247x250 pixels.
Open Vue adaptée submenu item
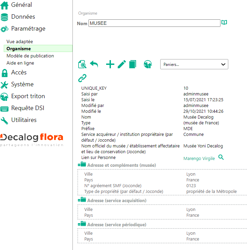[20, 41]
